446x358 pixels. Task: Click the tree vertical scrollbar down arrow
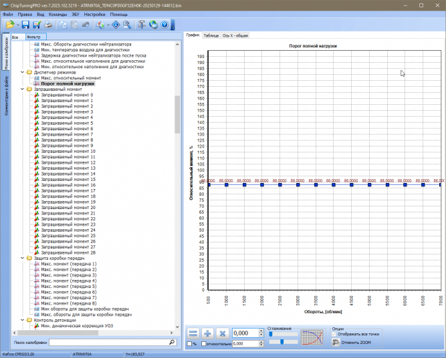tap(177, 327)
